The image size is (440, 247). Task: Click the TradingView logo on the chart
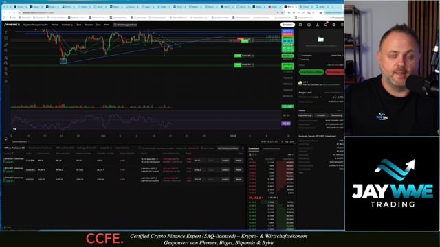(14, 129)
